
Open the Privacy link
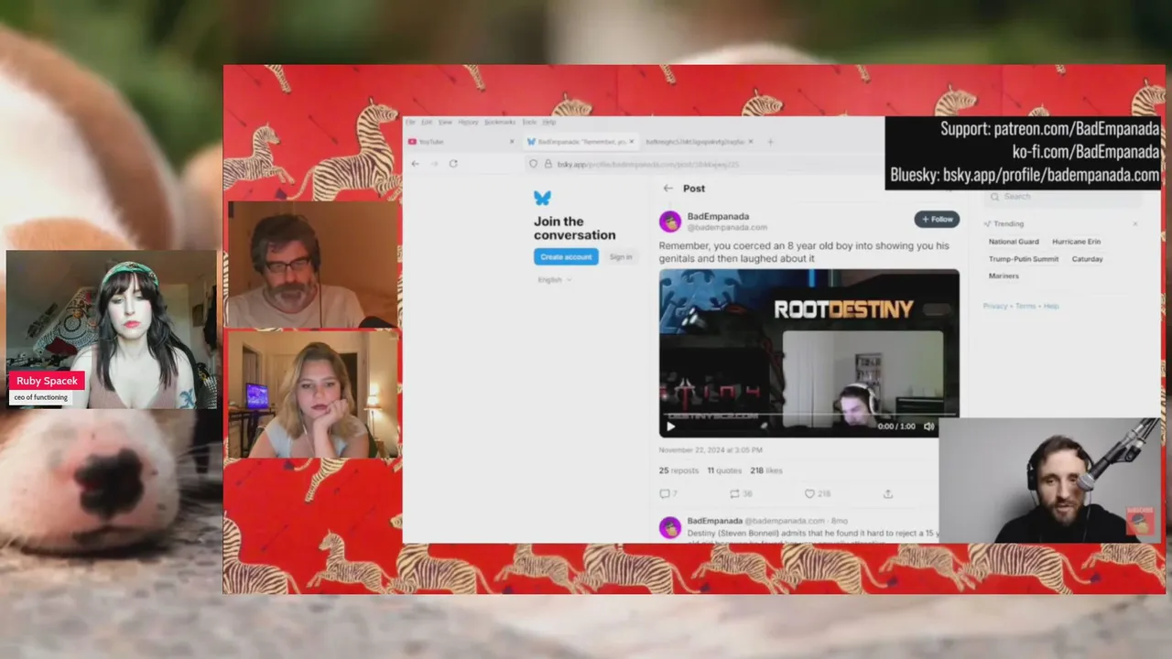pyautogui.click(x=994, y=306)
